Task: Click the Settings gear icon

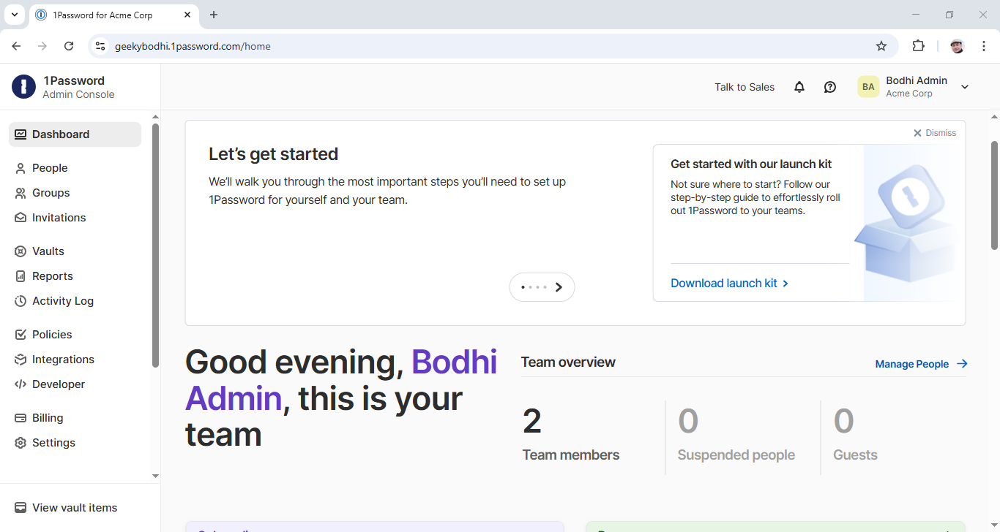Action: (20, 443)
